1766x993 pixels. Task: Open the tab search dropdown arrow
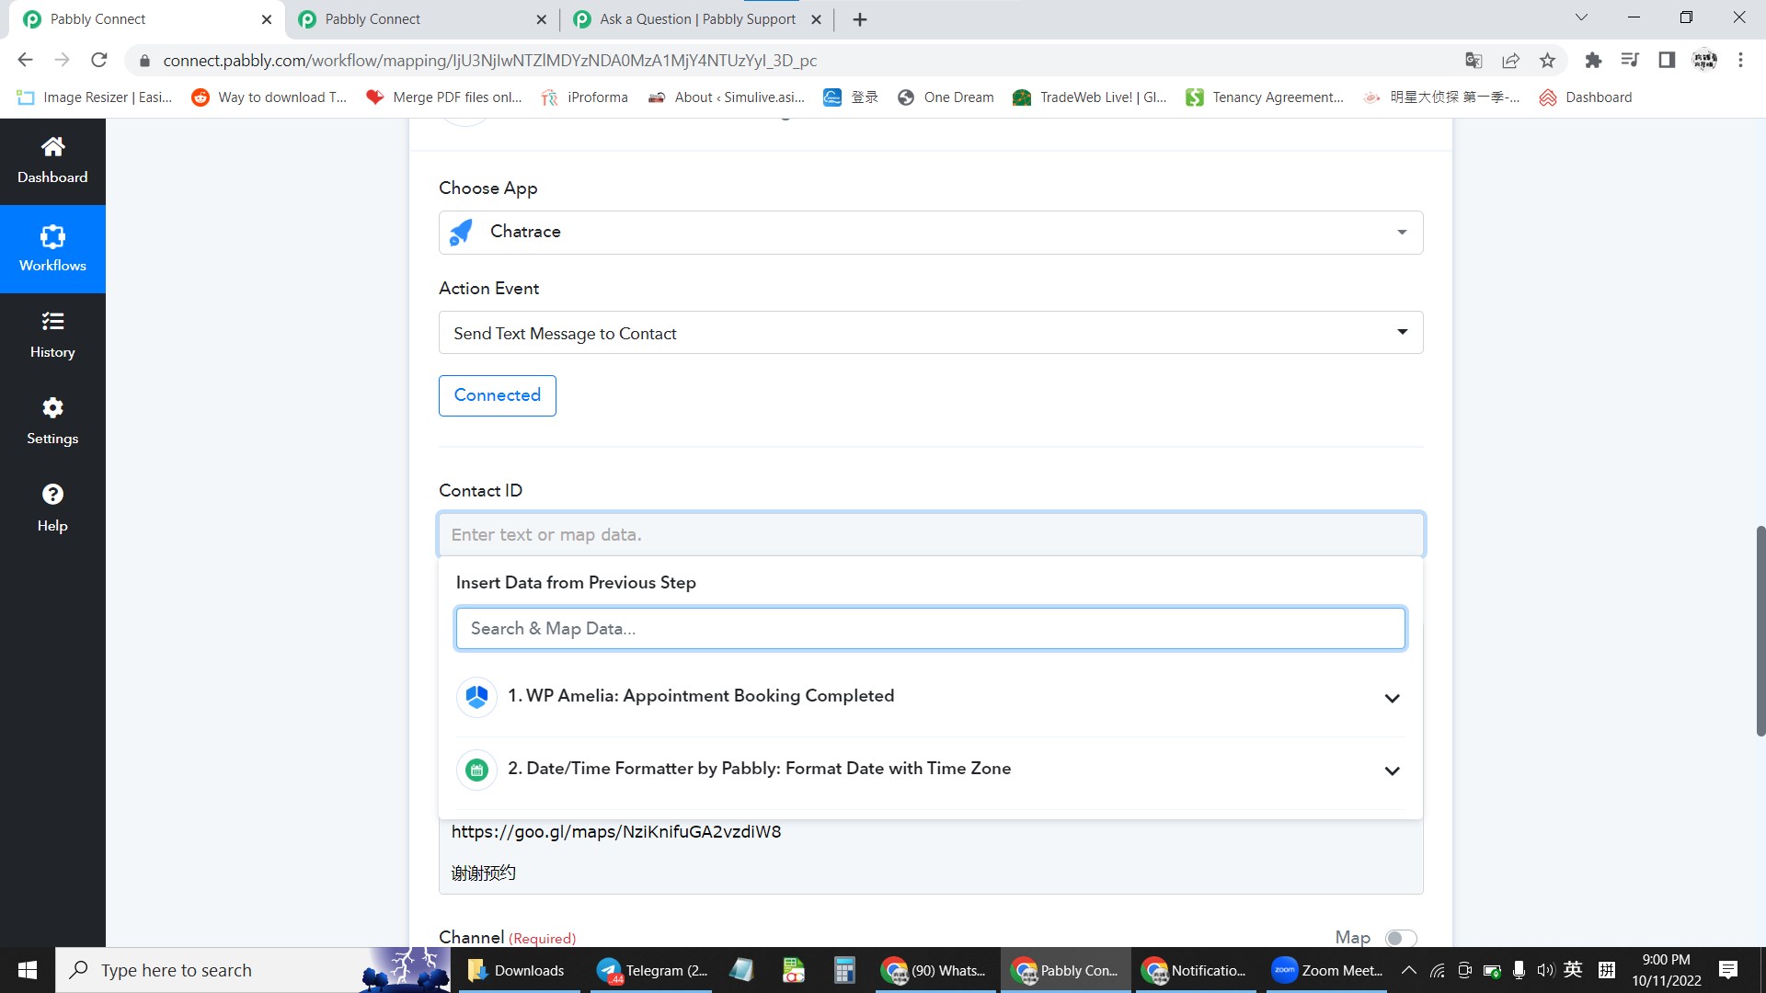pyautogui.click(x=1581, y=17)
